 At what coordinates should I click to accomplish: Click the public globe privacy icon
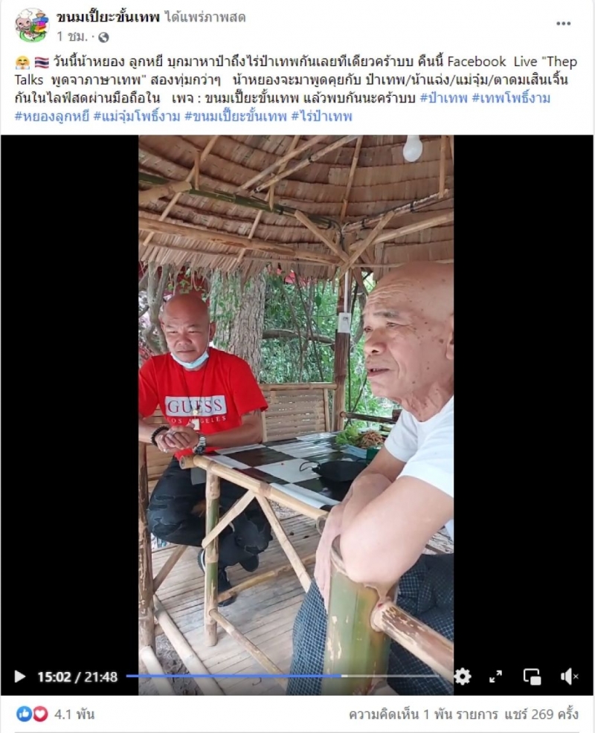(x=103, y=37)
